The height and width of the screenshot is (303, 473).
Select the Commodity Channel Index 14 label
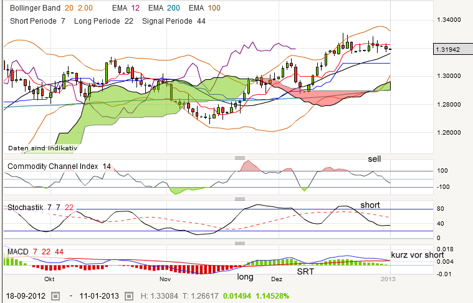[x=59, y=166]
